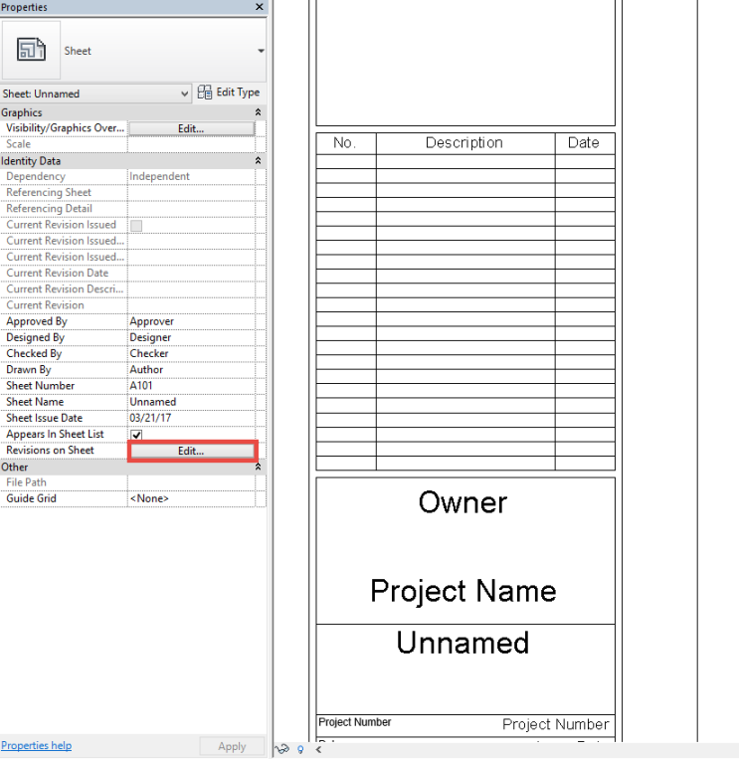Click the Current Revision Issued checkbox
This screenshot has width=739, height=759.
pos(136,225)
